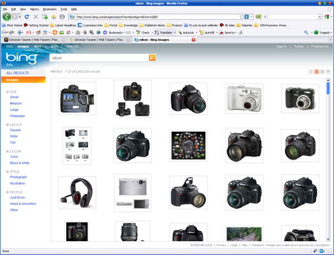Open the Tools menu
334x255 pixels.
64,9
